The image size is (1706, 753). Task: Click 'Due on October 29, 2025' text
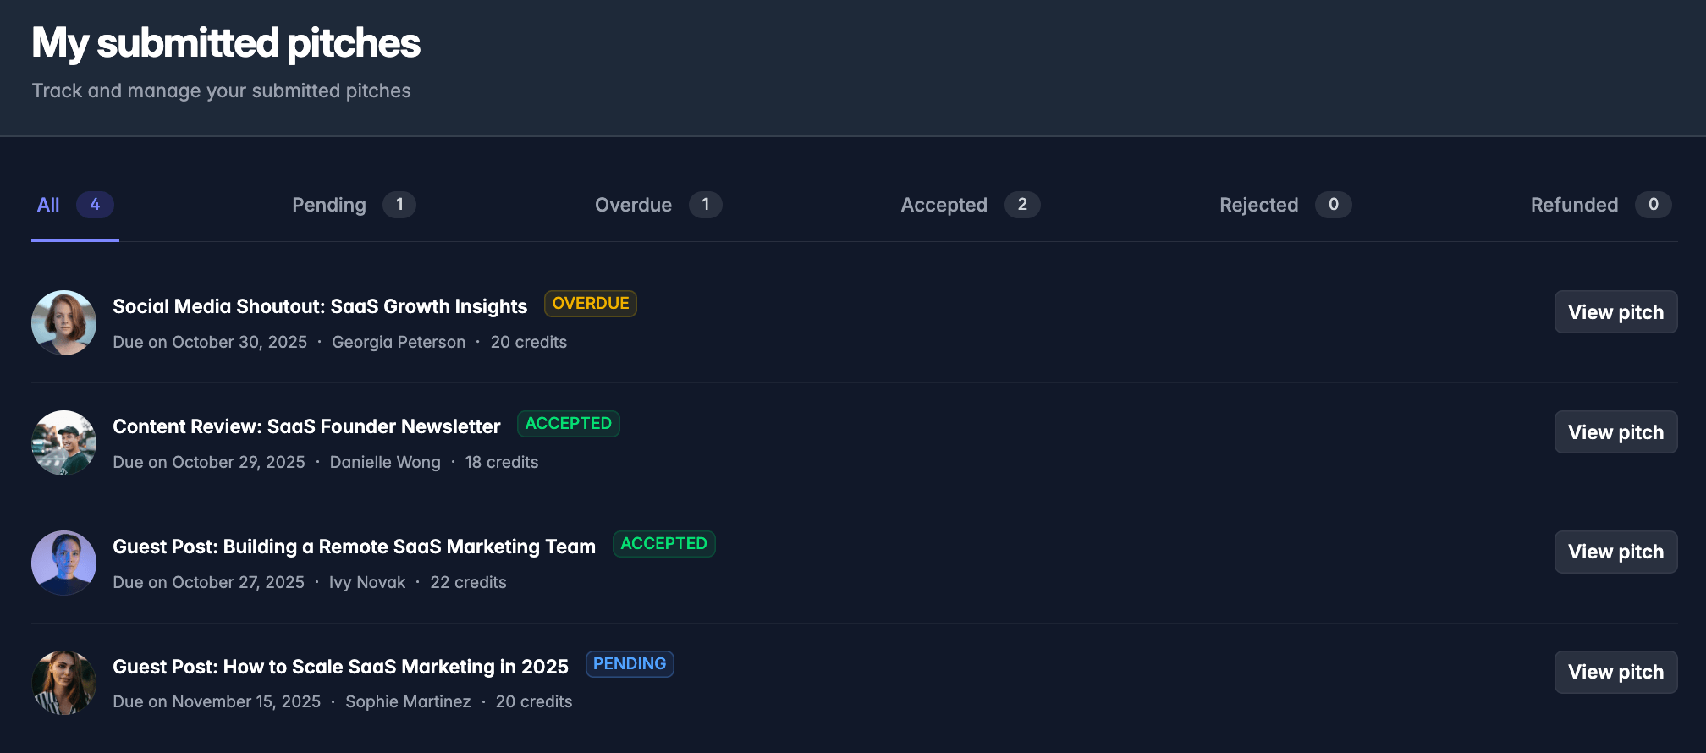[209, 462]
